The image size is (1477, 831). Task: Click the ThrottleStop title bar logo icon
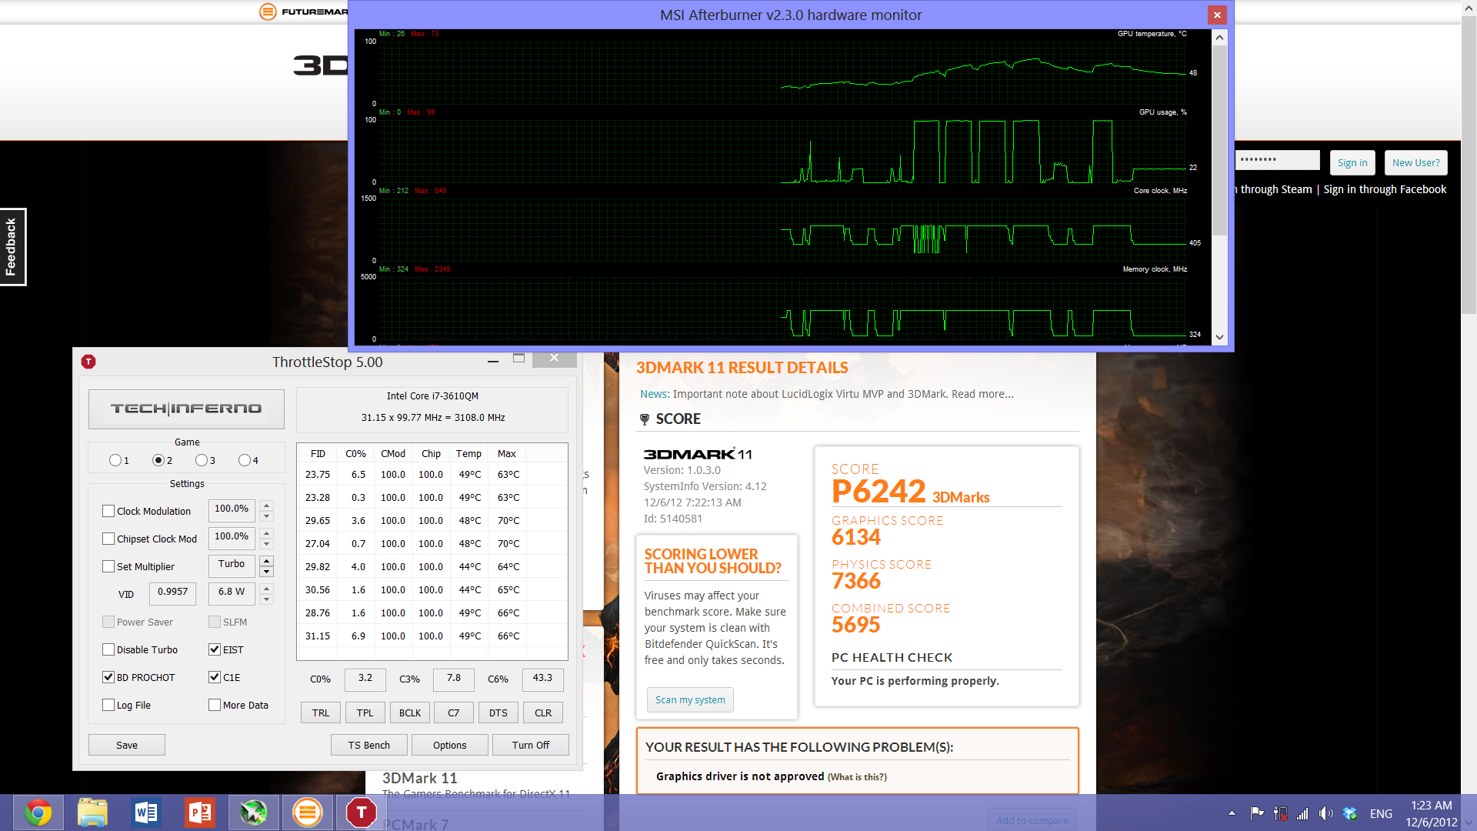tap(88, 362)
